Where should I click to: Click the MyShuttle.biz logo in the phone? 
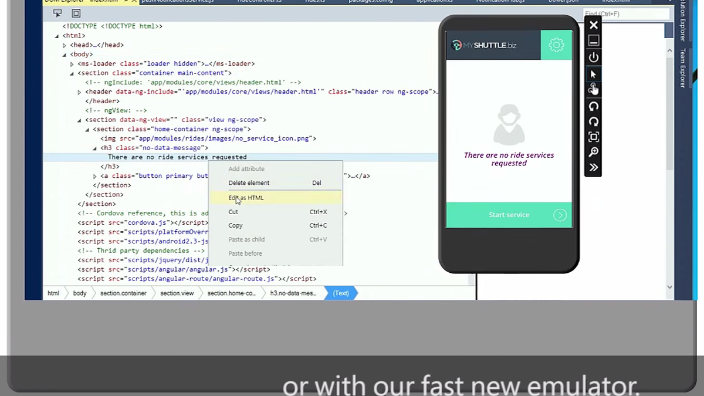click(x=485, y=45)
